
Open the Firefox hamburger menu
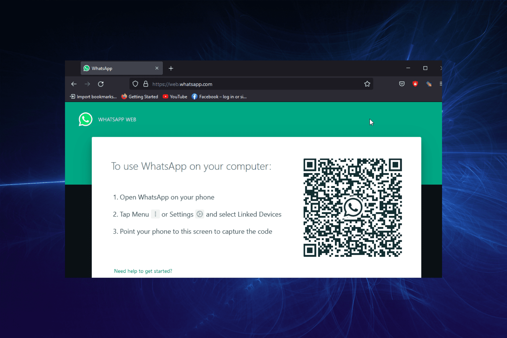(x=441, y=84)
